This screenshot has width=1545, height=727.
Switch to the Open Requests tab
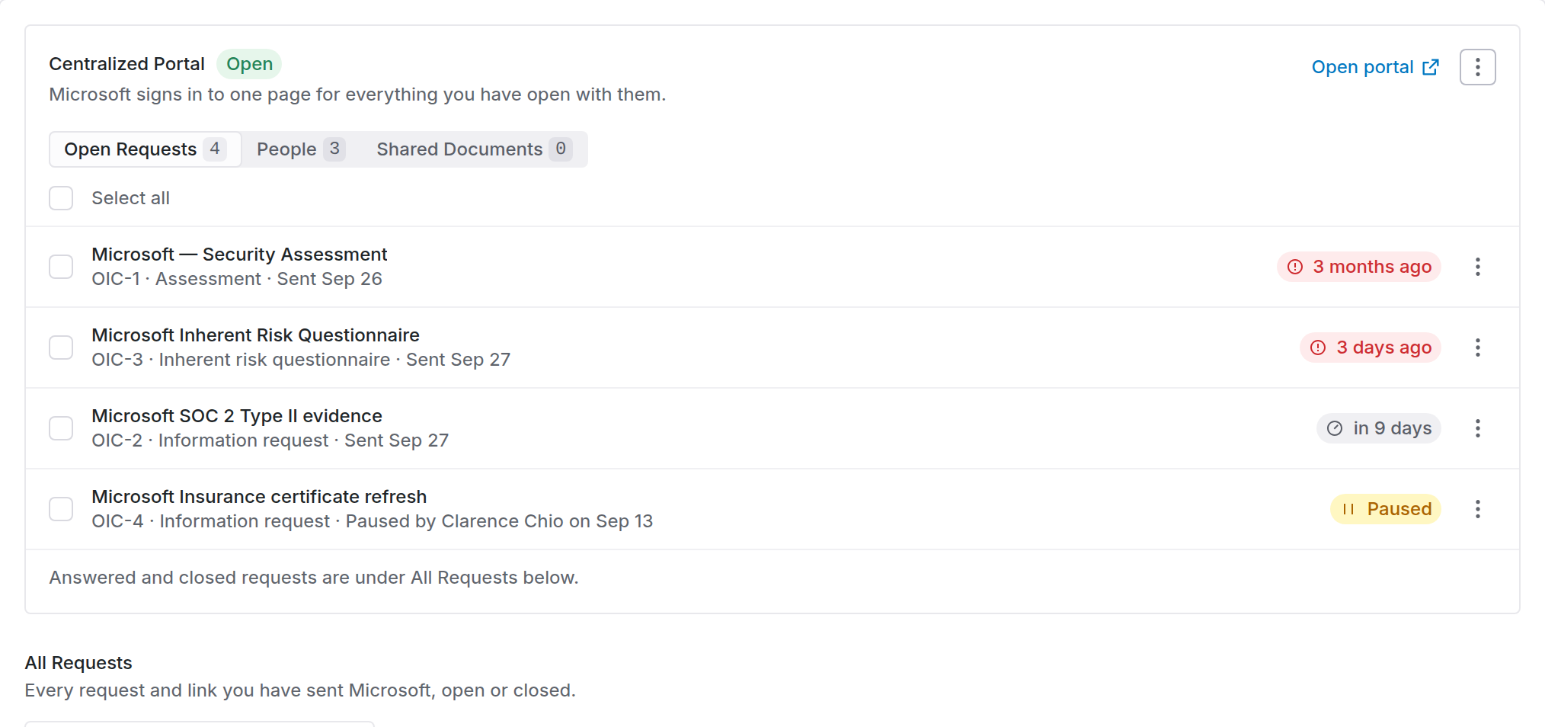[145, 149]
